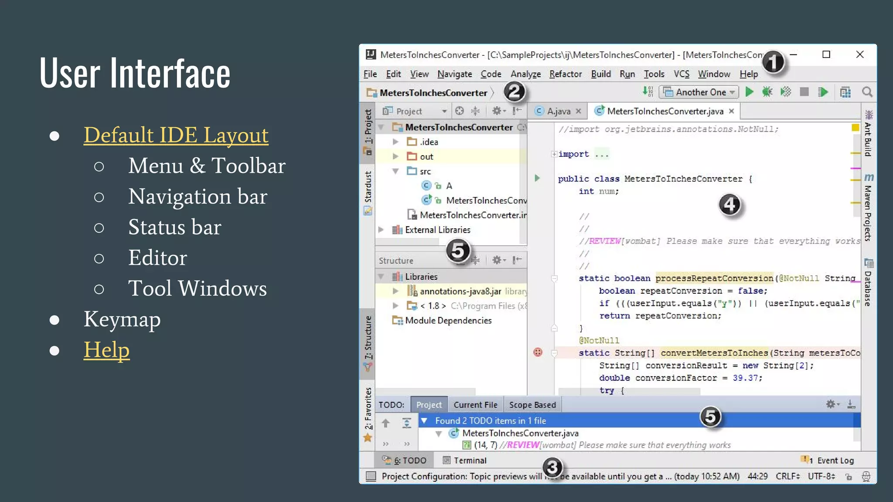
Task: Toggle the read-only lock in status bar
Action: [x=849, y=476]
